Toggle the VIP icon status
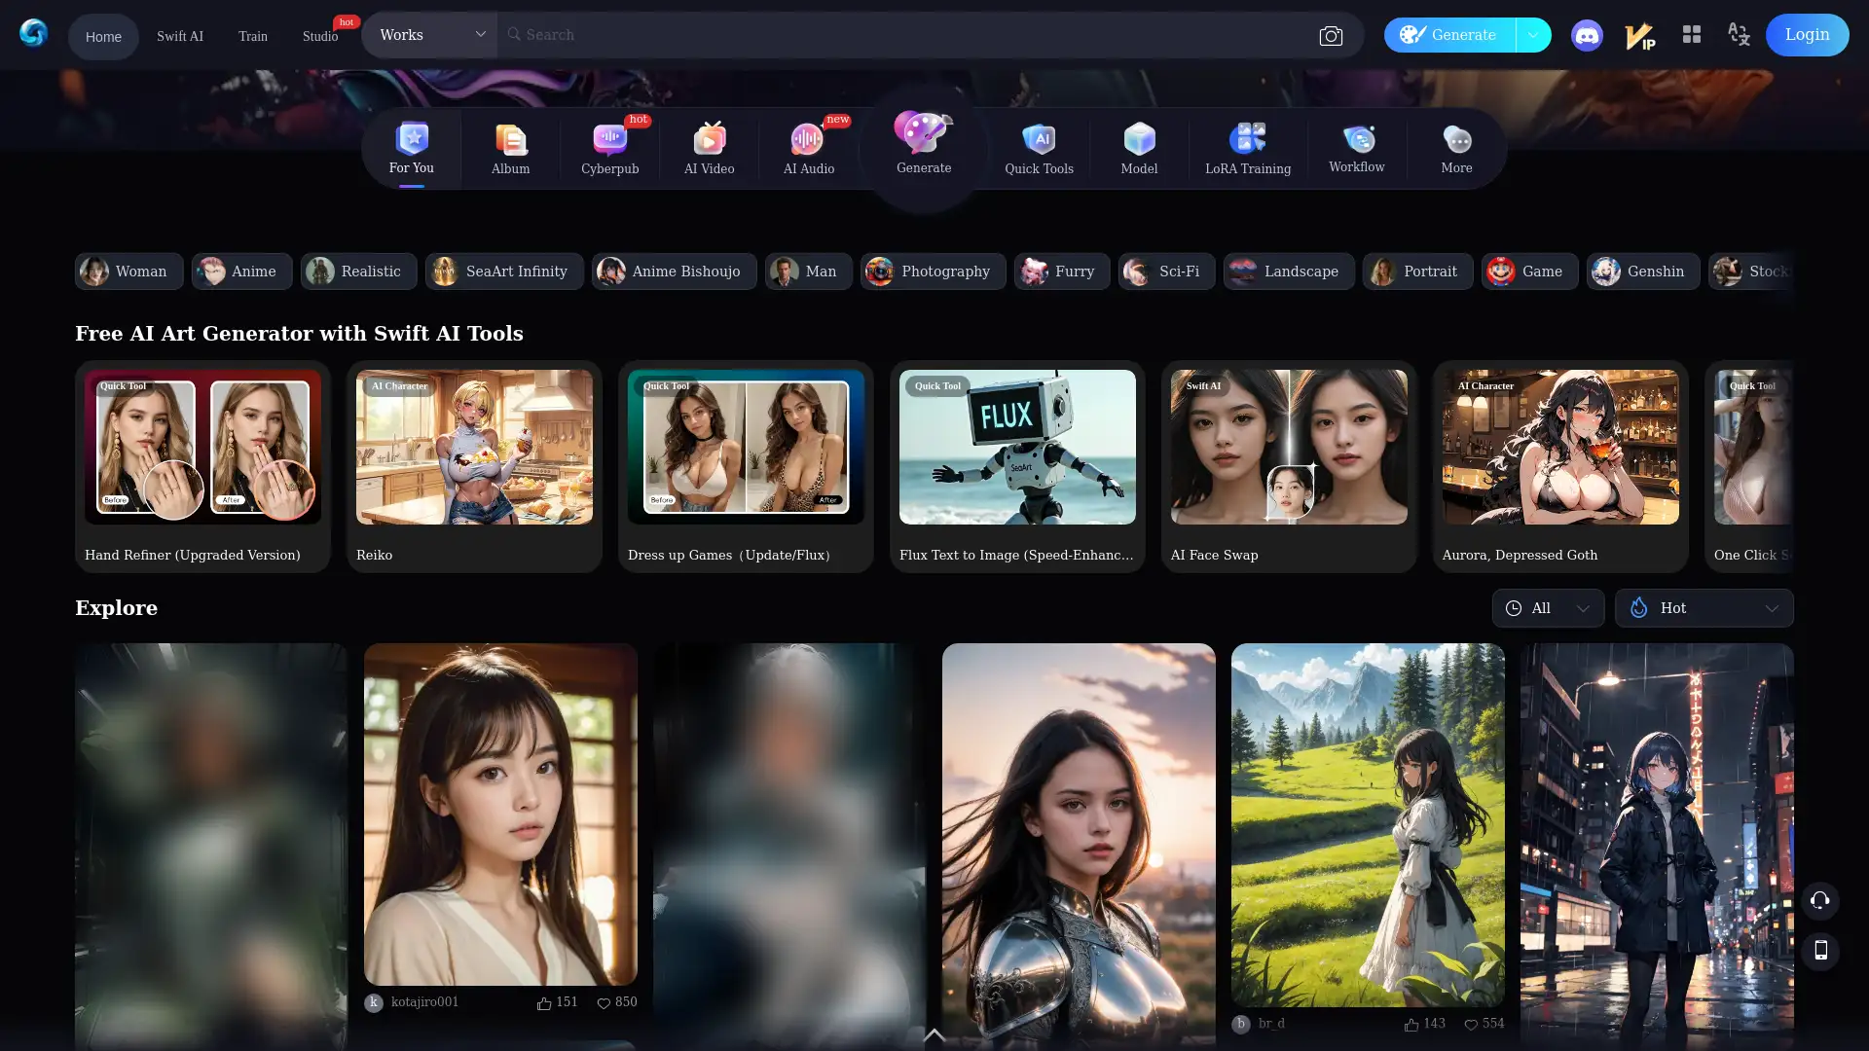Viewport: 1869px width, 1051px height. click(x=1639, y=35)
